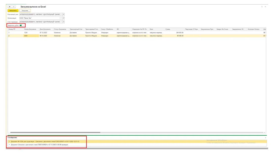The height and width of the screenshot is (153, 274).
Task: Expand the Счет перевода dropdown
Action: (x=61, y=22)
